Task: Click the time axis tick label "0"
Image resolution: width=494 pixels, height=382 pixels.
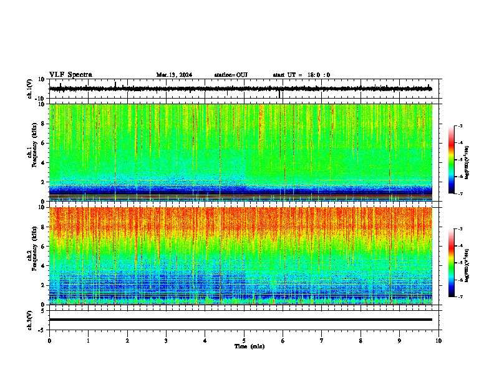Action: pos(49,341)
